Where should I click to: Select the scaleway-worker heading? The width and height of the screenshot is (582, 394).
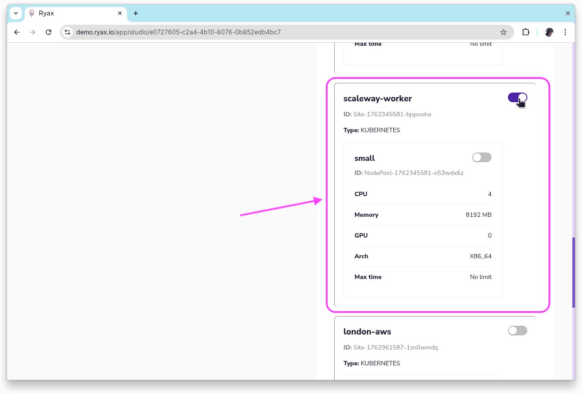coord(377,98)
